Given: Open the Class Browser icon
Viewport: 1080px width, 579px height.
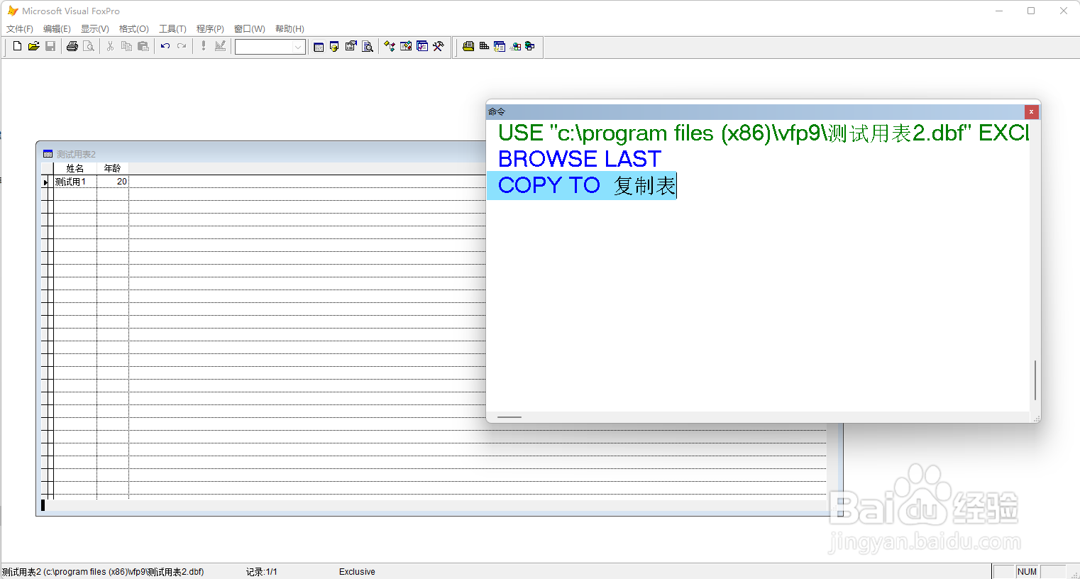Looking at the screenshot, I should (389, 47).
